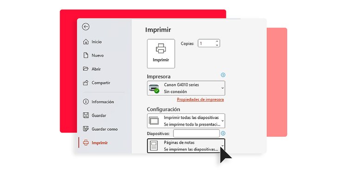Click the info icon beside Diapositivas field
The image size is (347, 173).
[x=223, y=133]
